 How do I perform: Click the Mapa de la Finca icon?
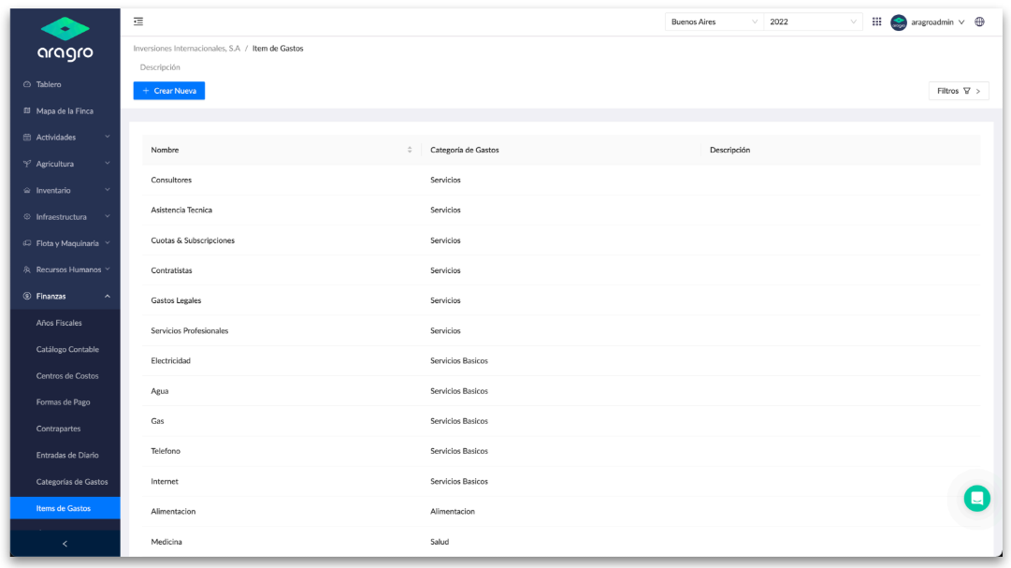27,111
